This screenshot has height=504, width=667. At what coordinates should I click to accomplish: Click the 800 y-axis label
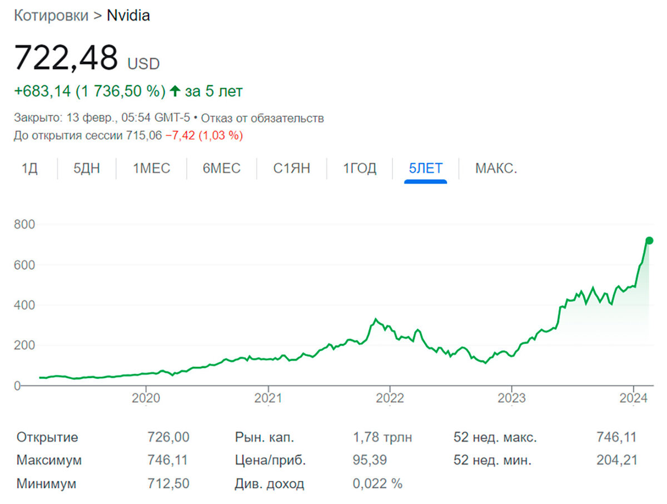24,224
